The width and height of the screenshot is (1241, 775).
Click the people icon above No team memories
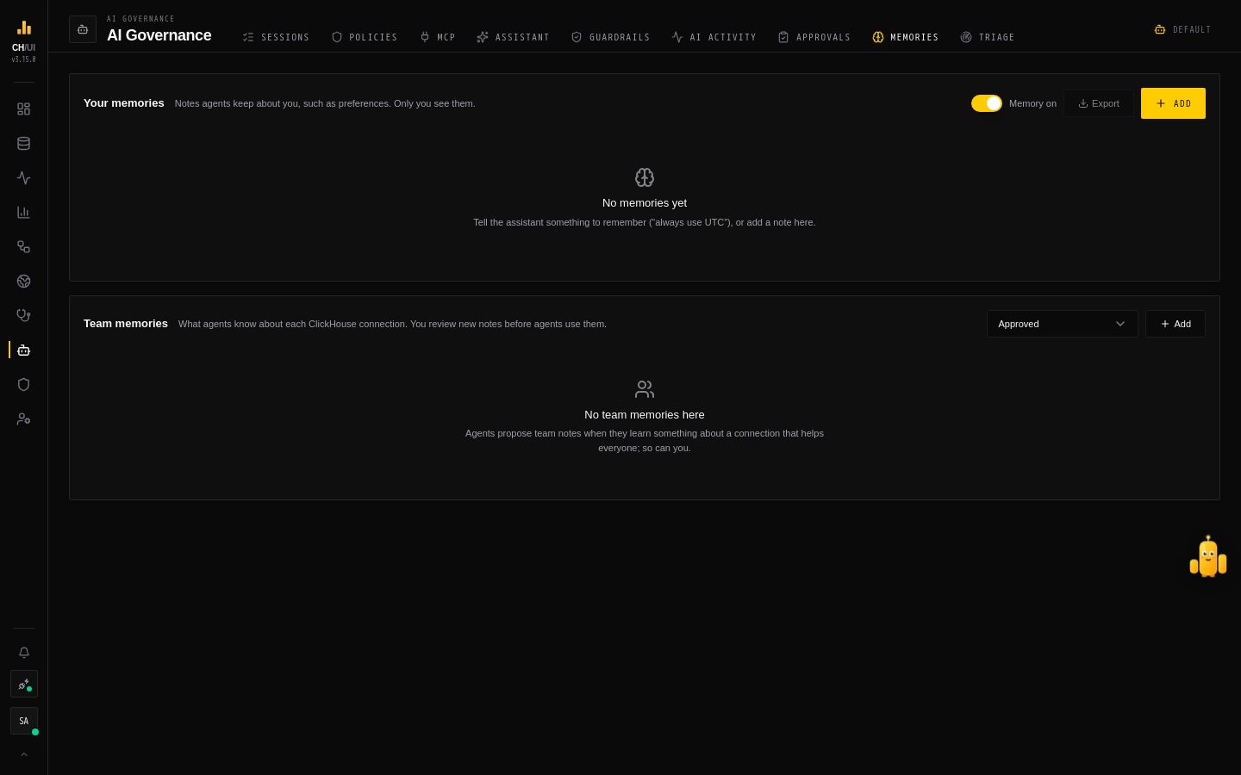(x=645, y=389)
